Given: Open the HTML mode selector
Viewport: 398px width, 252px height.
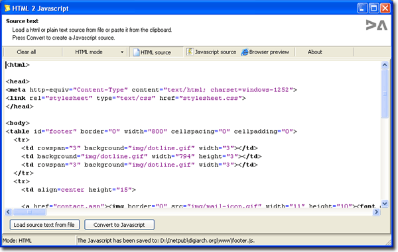Looking at the screenshot, I should tap(94, 52).
